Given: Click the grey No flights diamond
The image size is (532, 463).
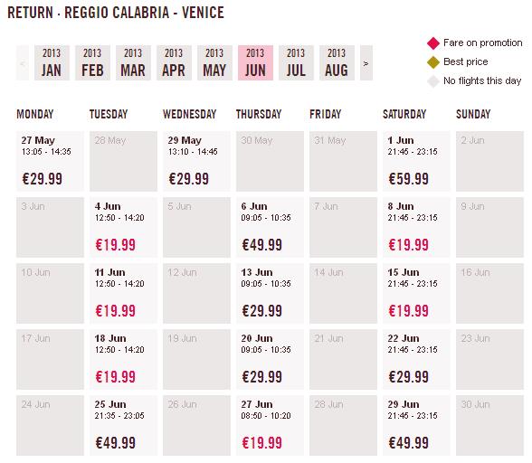Looking at the screenshot, I should [x=433, y=81].
